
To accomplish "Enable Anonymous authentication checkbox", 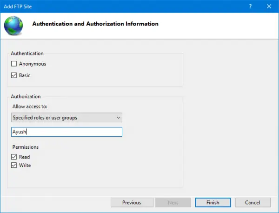I will click(x=14, y=64).
